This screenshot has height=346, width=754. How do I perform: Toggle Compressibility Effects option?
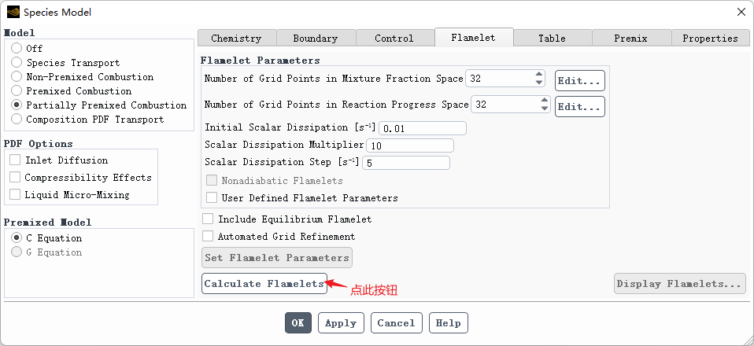(15, 177)
